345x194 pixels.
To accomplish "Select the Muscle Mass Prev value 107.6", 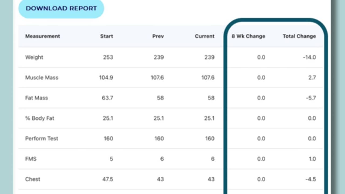I will 157,78.
